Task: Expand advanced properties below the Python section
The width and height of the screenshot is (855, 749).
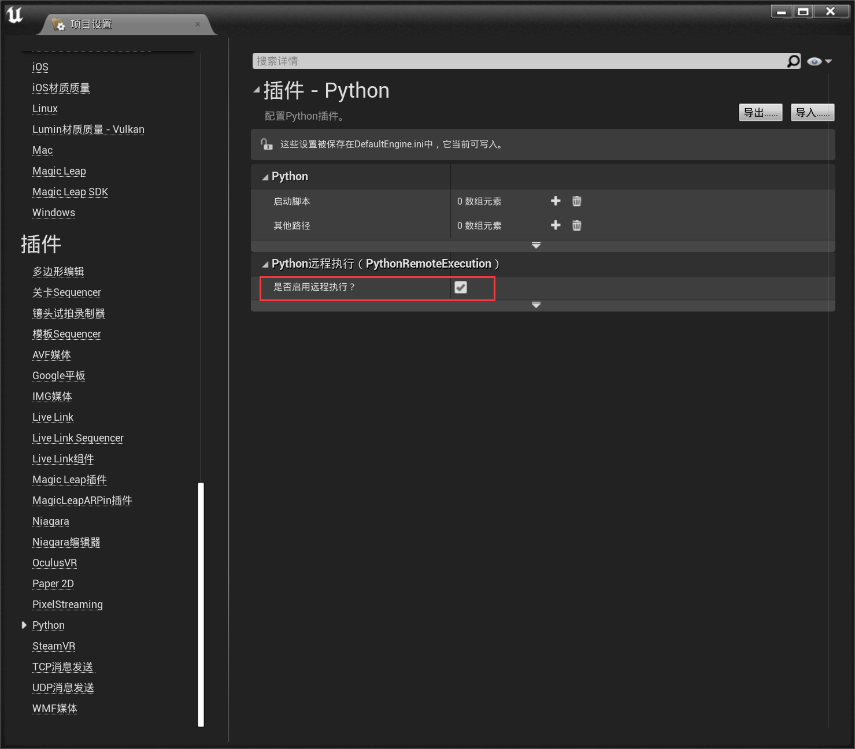Action: point(536,245)
